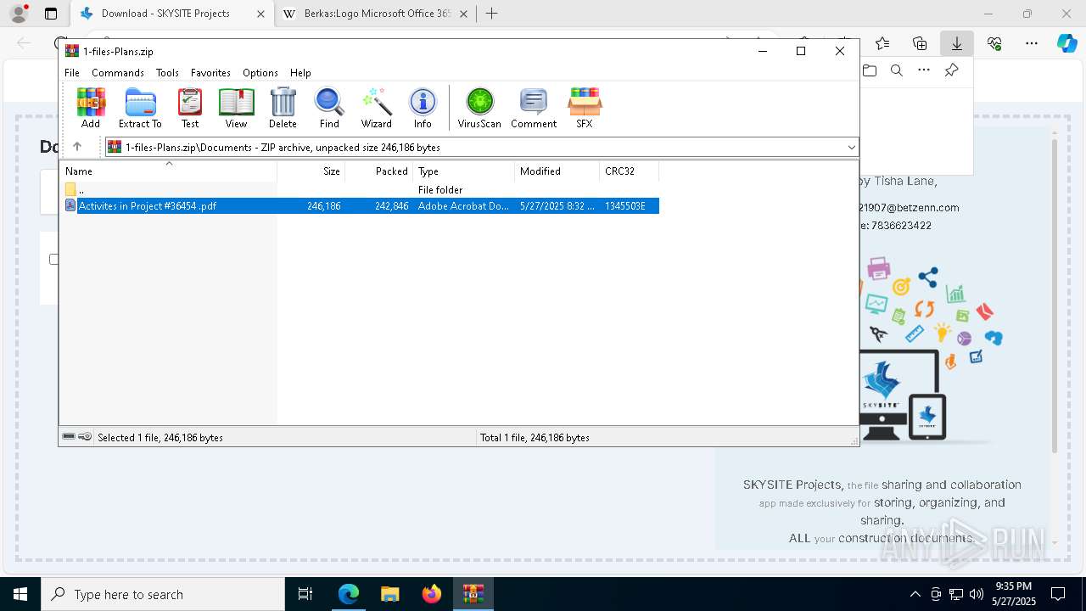Expand the archive path dropdown
1086x611 pixels.
(x=851, y=148)
